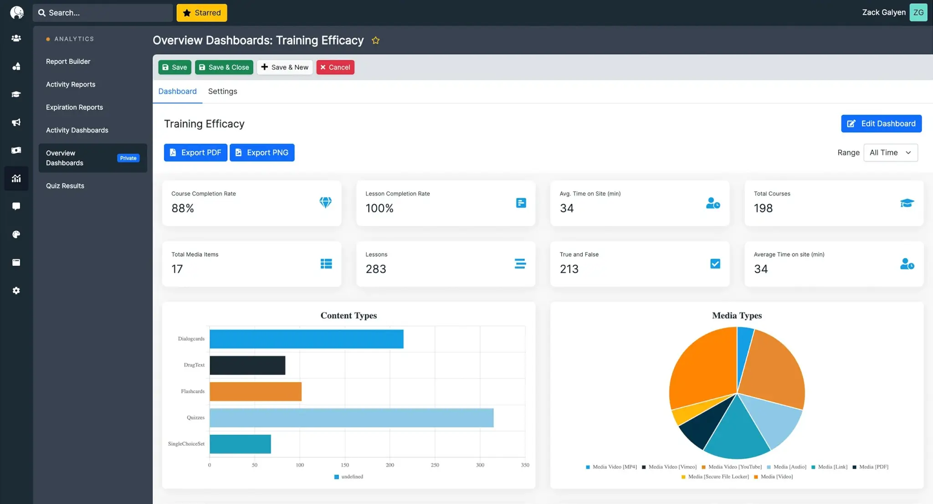Toggle the star next to Training Efficacy title
933x504 pixels.
coord(375,40)
